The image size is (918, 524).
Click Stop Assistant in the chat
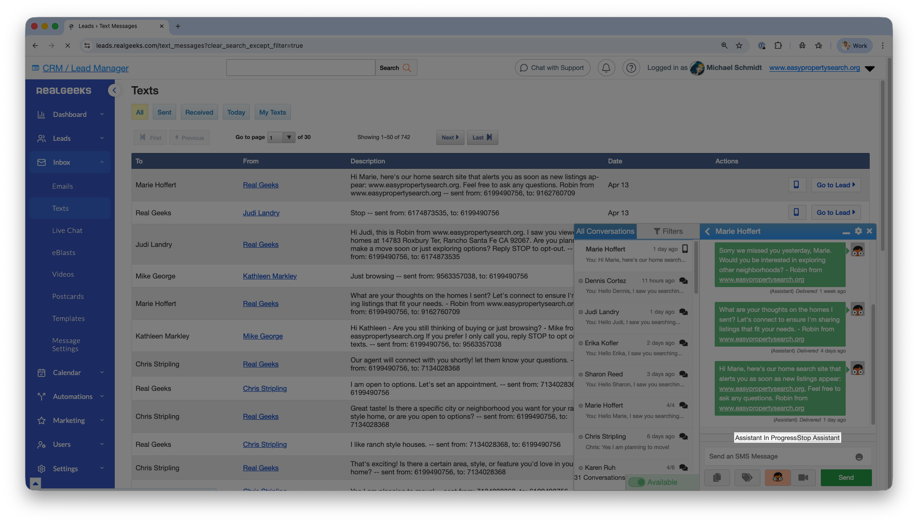point(818,438)
